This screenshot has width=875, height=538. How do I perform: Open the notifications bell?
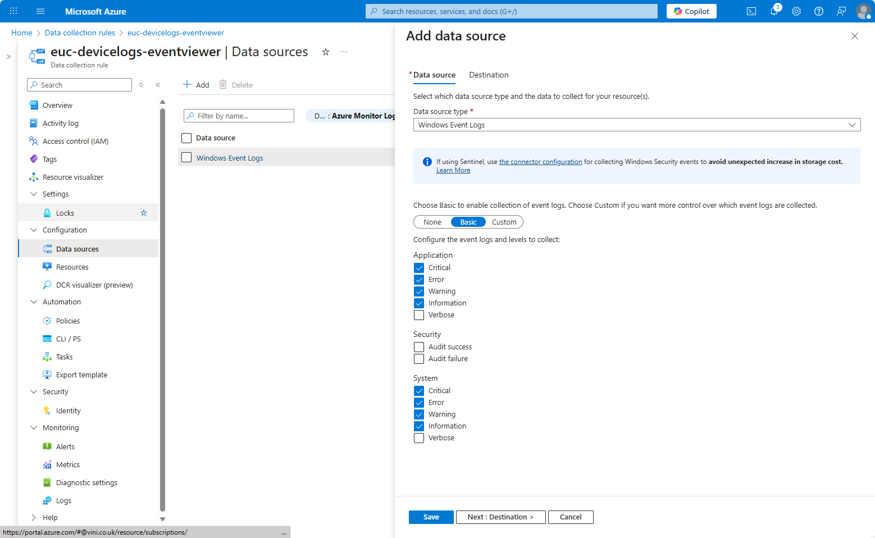(x=773, y=11)
